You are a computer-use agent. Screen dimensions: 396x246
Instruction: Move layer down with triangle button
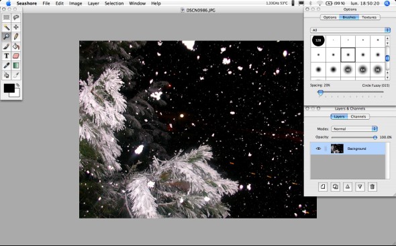pyautogui.click(x=360, y=187)
